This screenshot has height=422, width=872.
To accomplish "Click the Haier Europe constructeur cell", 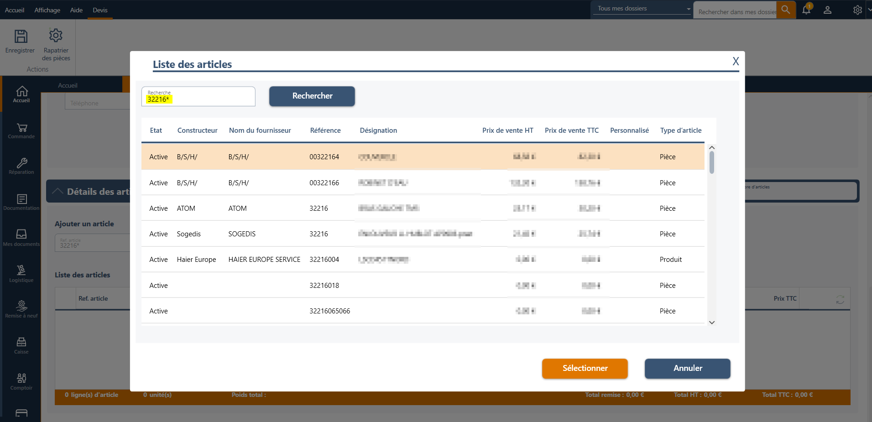I will click(197, 260).
